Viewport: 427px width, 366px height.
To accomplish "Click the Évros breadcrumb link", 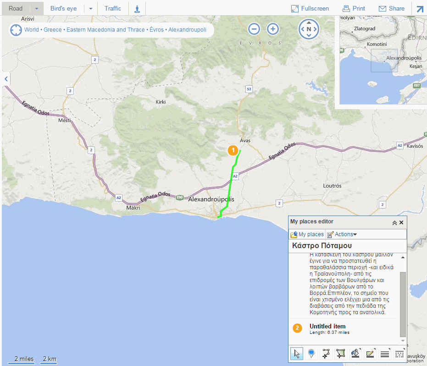I will point(156,30).
